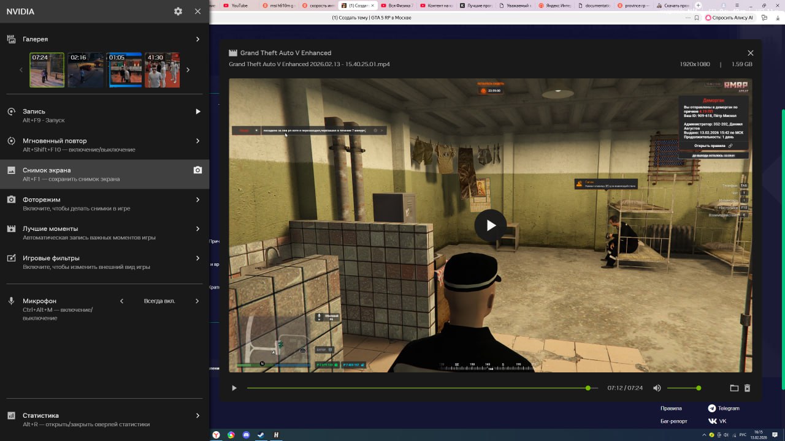The width and height of the screenshot is (785, 441).
Task: Adjust the video volume slider
Action: point(684,388)
